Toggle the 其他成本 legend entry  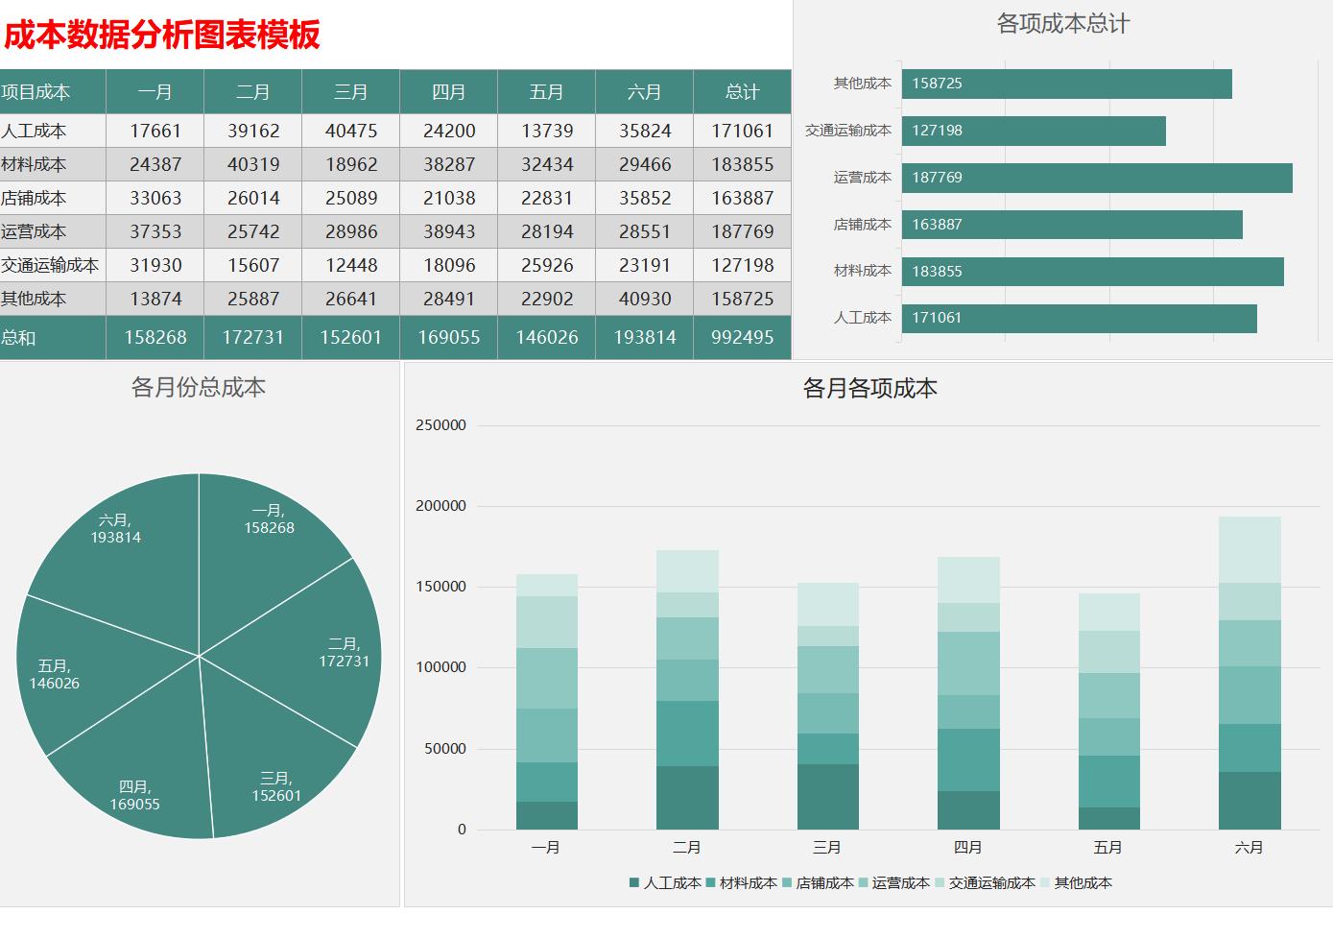[x=1082, y=881]
